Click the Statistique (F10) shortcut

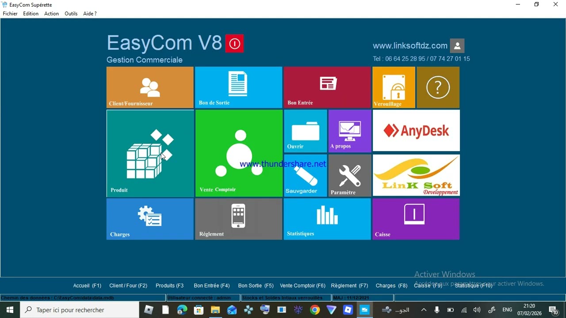(474, 286)
